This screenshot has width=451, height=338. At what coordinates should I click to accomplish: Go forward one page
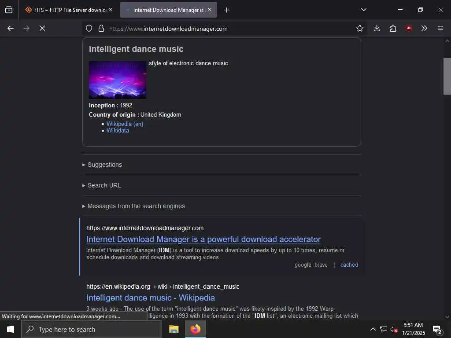coord(26,28)
